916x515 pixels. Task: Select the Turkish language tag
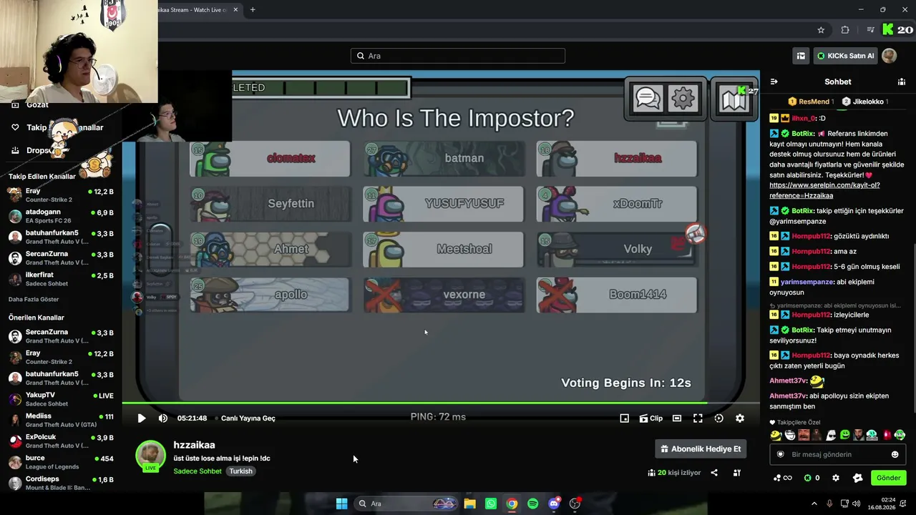click(241, 471)
